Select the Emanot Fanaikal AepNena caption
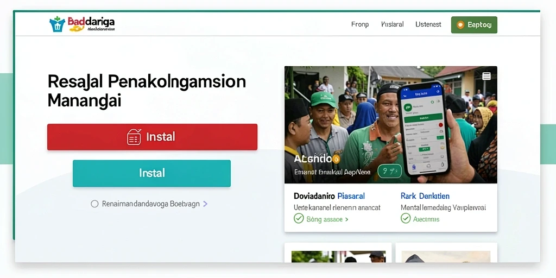The image size is (556, 278). point(332,172)
